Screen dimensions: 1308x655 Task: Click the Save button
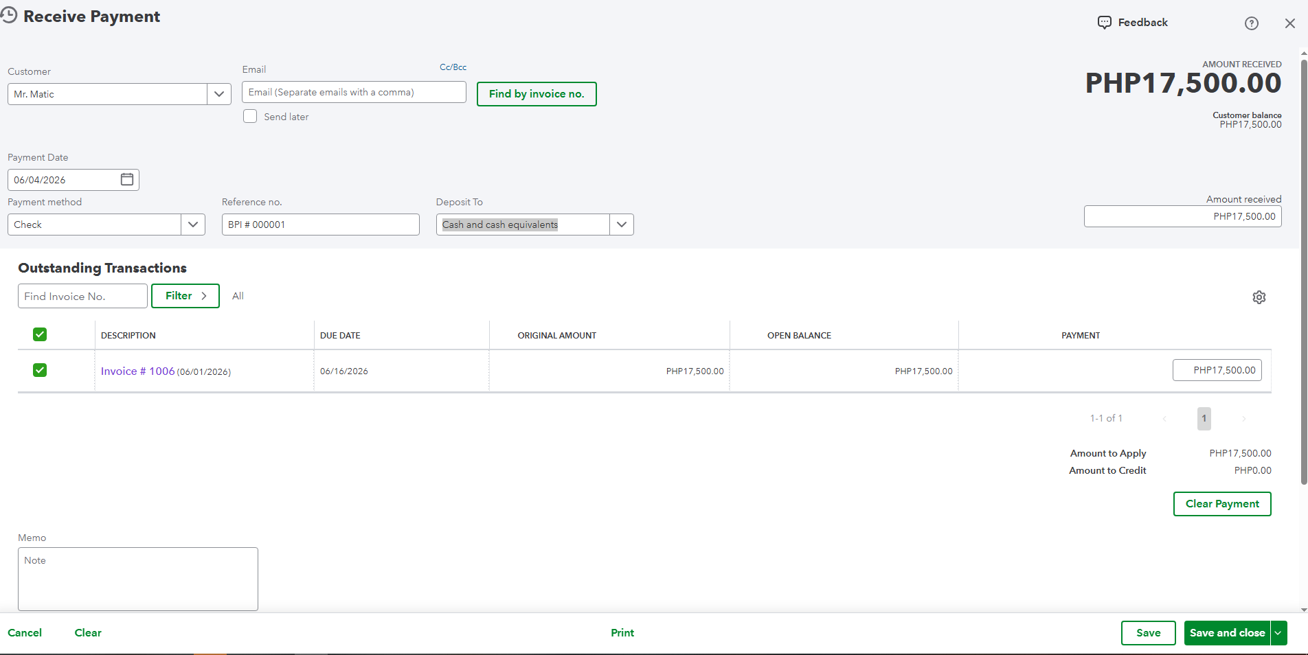coord(1149,633)
